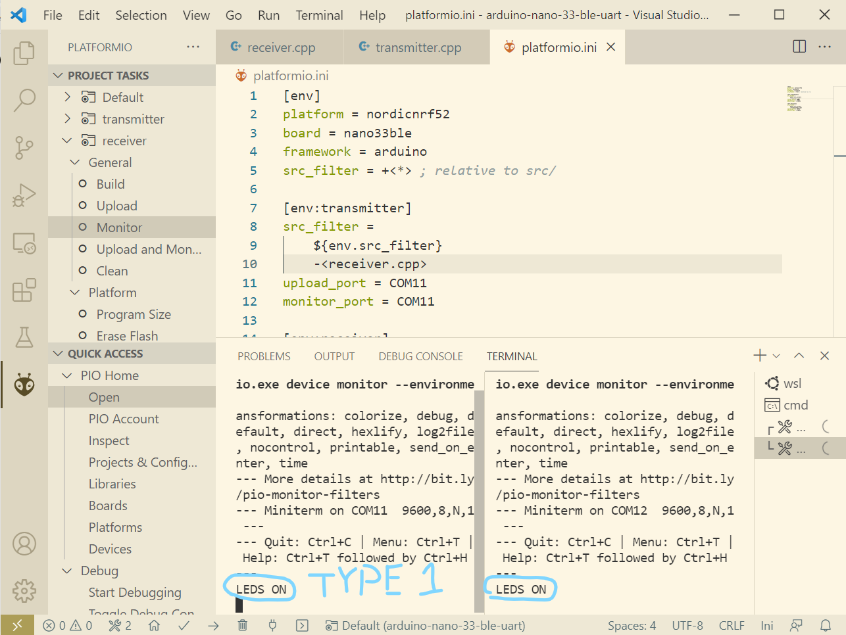Open the Testing flask view
The height and width of the screenshot is (635, 846).
(x=24, y=337)
